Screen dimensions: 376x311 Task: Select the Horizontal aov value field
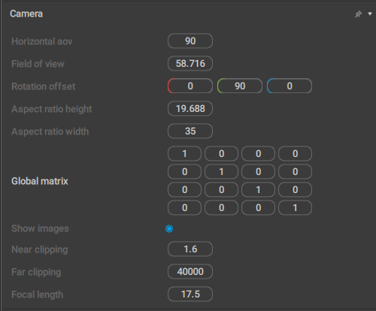pyautogui.click(x=190, y=41)
